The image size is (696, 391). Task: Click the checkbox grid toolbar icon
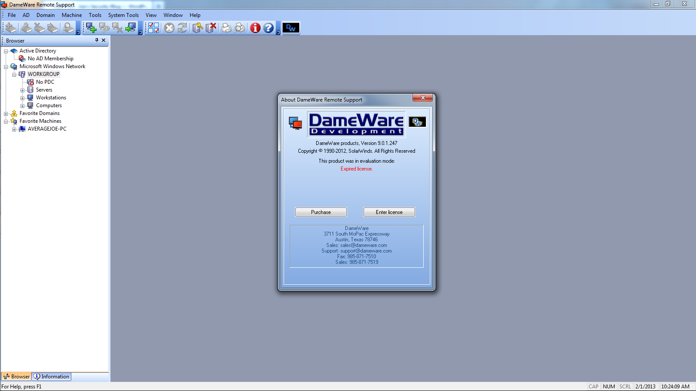tap(154, 28)
